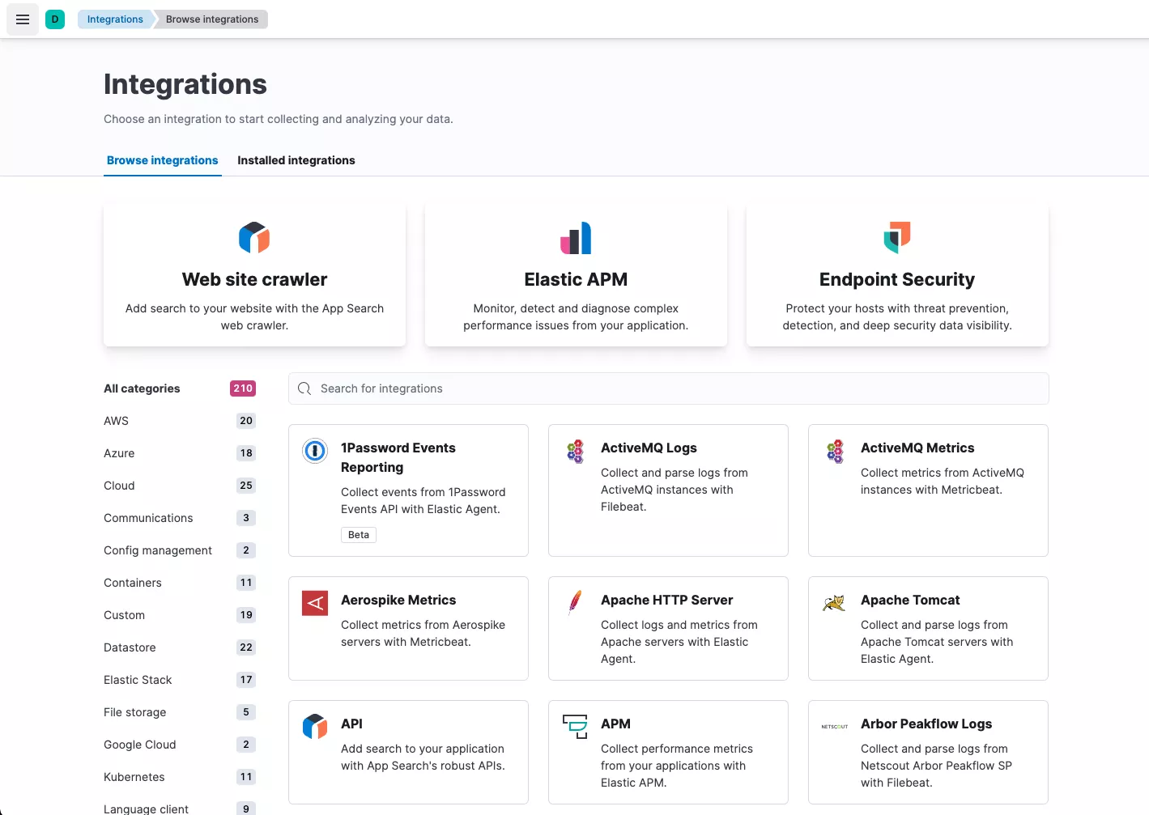Click Browse integrations breadcrumb
1149x815 pixels.
(x=212, y=19)
